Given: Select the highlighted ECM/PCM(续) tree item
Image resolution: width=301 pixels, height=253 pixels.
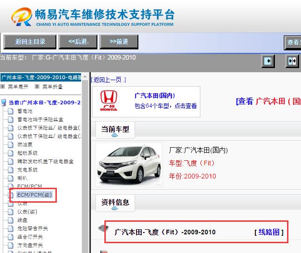Looking at the screenshot, I should coord(34,195).
